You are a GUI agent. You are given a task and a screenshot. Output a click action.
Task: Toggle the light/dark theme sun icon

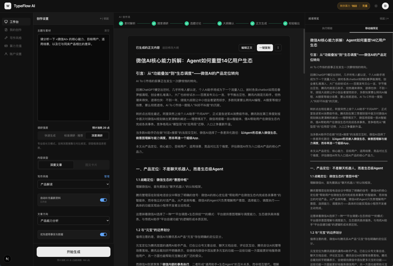click(376, 6)
